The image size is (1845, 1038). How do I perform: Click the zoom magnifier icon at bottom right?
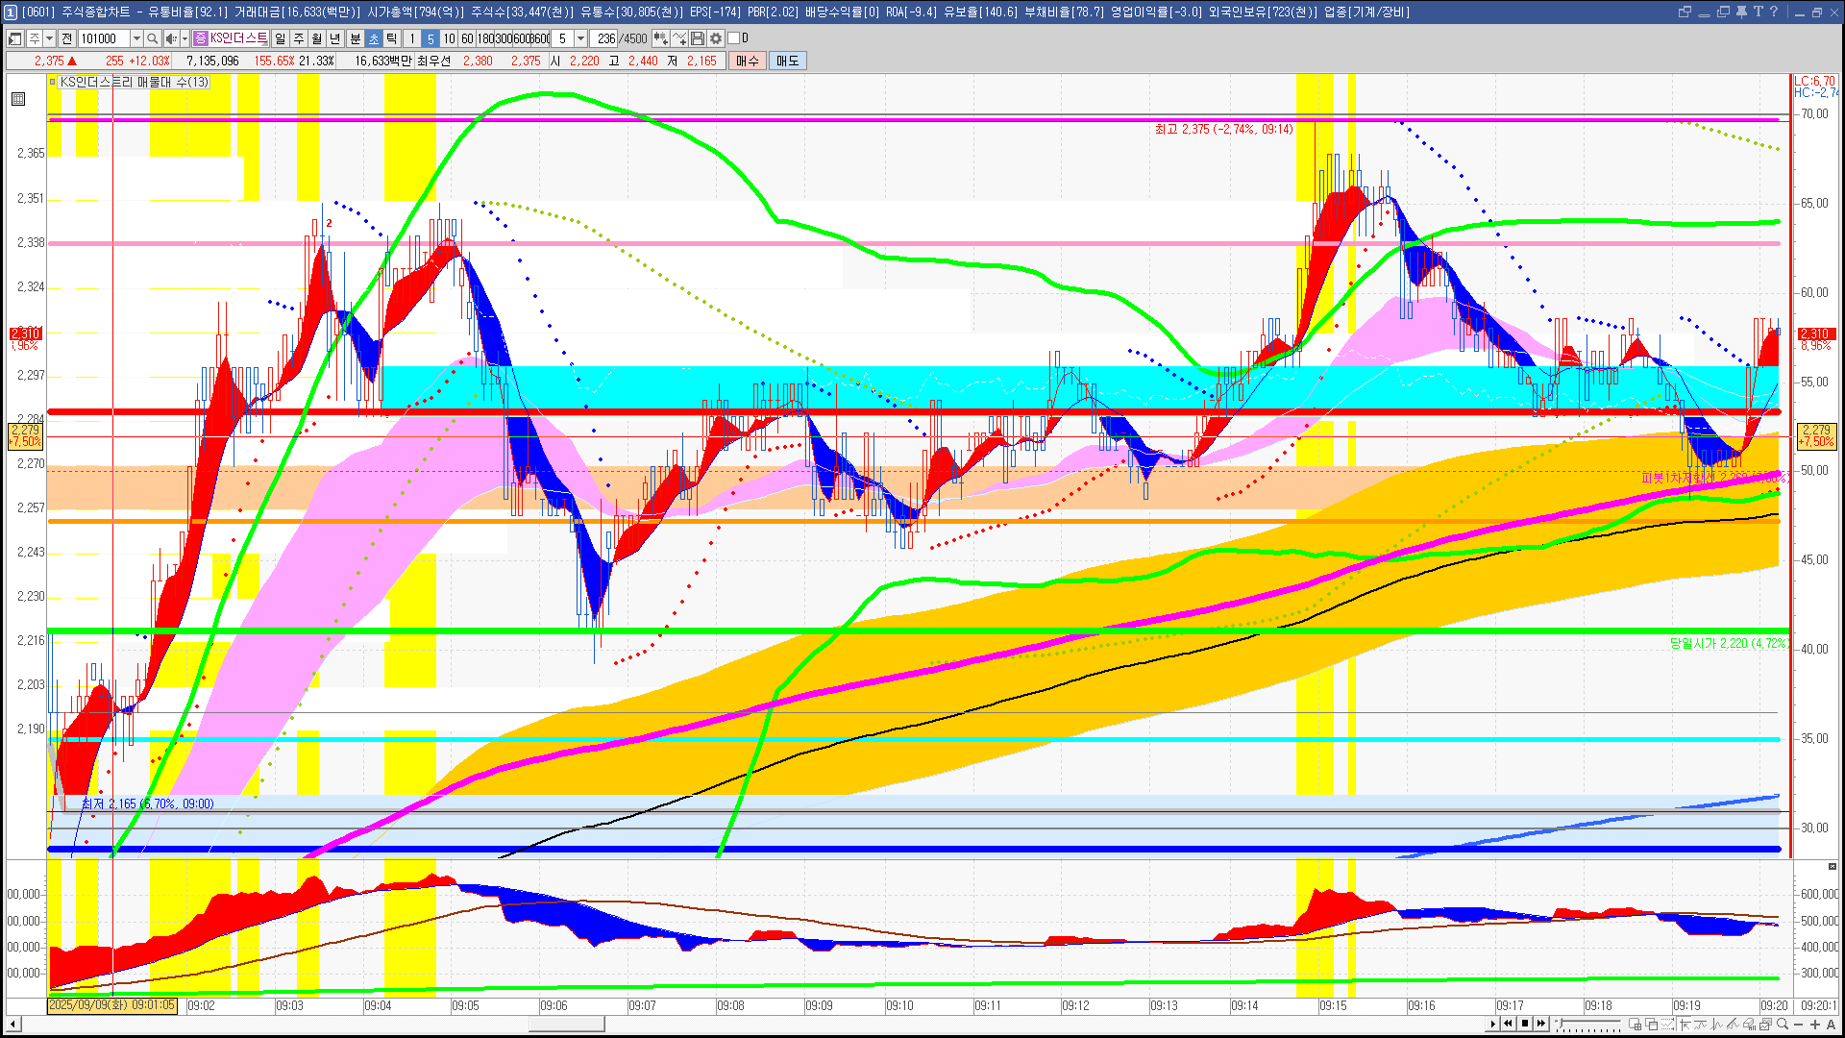[1783, 1025]
